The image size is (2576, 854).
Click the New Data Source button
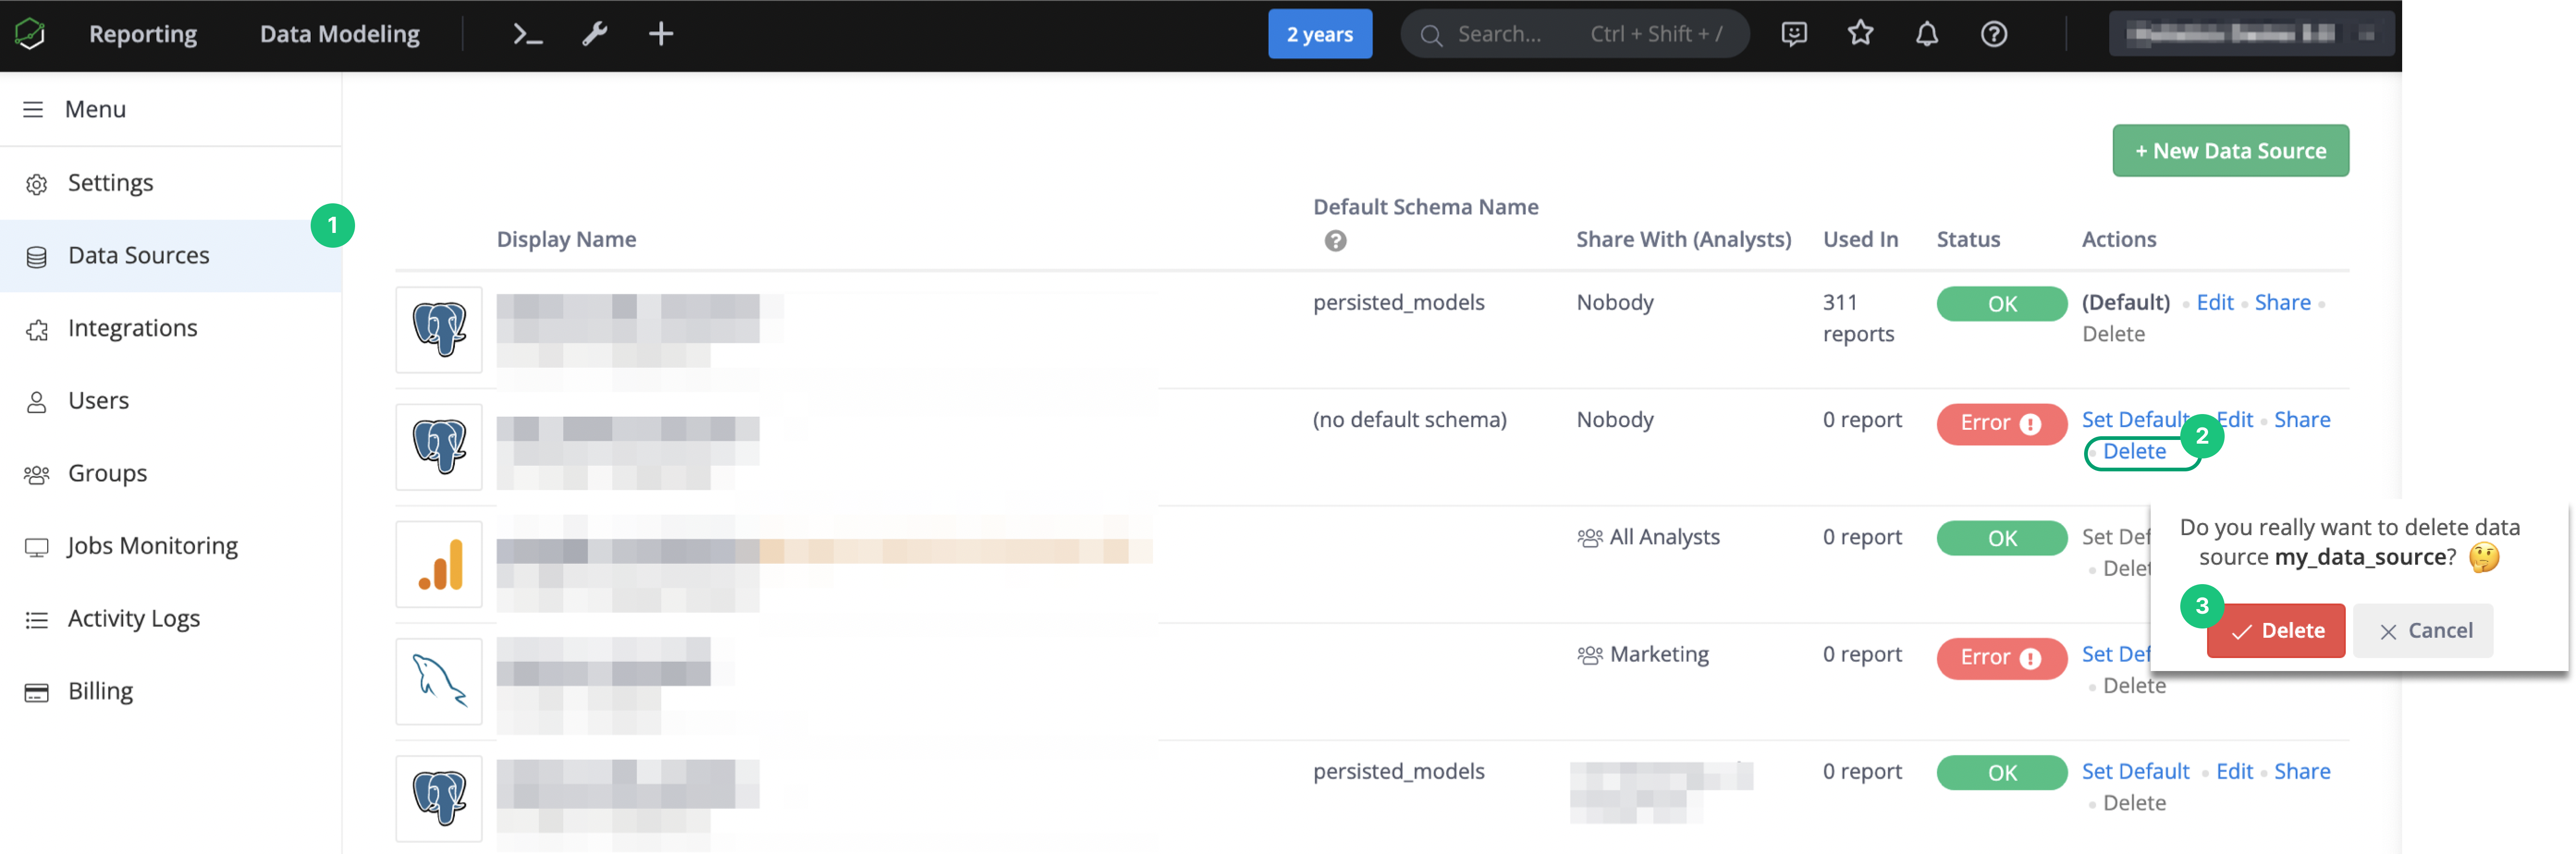click(2230, 151)
